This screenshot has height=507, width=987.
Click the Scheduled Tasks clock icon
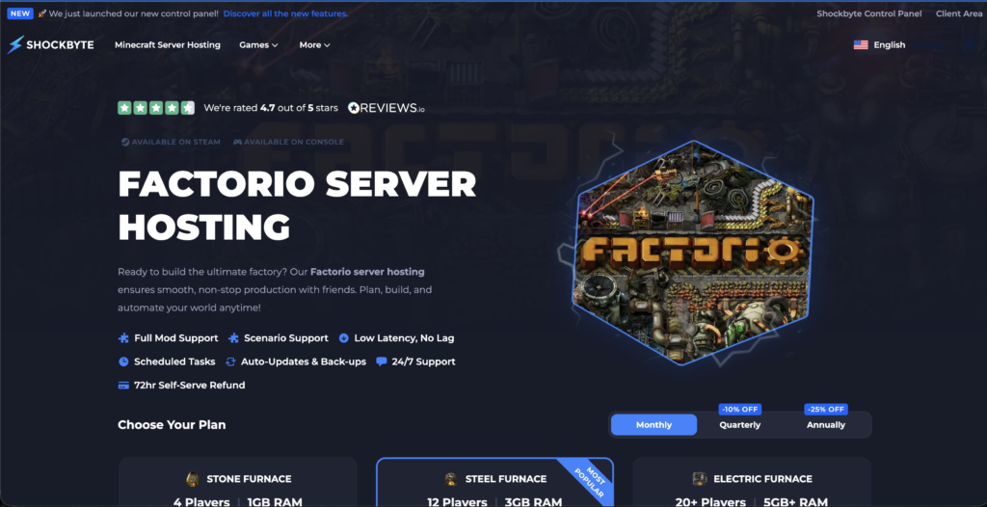(x=123, y=362)
